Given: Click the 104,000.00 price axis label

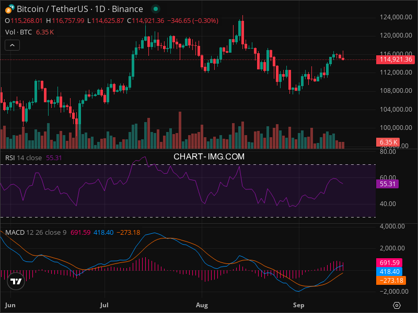Looking at the screenshot, I should click(396, 110).
